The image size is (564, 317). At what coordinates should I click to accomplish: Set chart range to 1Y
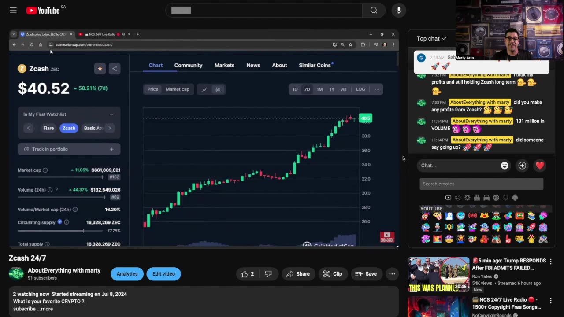click(332, 89)
